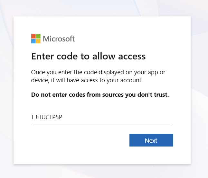Click the Next button

pyautogui.click(x=151, y=140)
